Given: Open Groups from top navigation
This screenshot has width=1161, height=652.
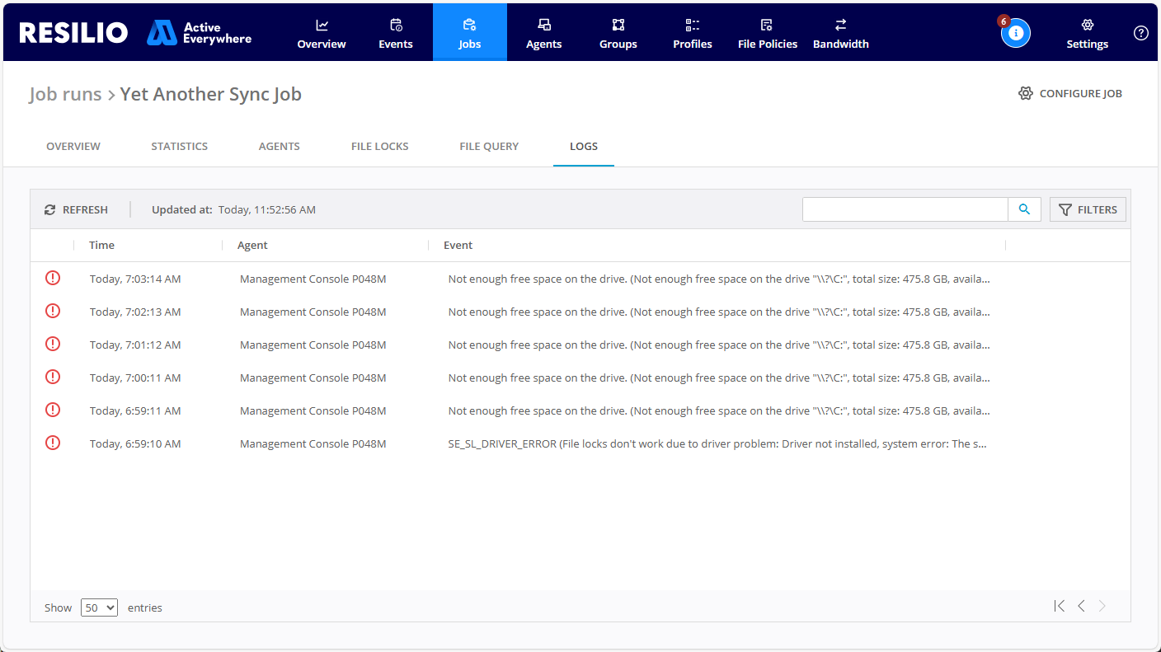Looking at the screenshot, I should click(x=618, y=33).
